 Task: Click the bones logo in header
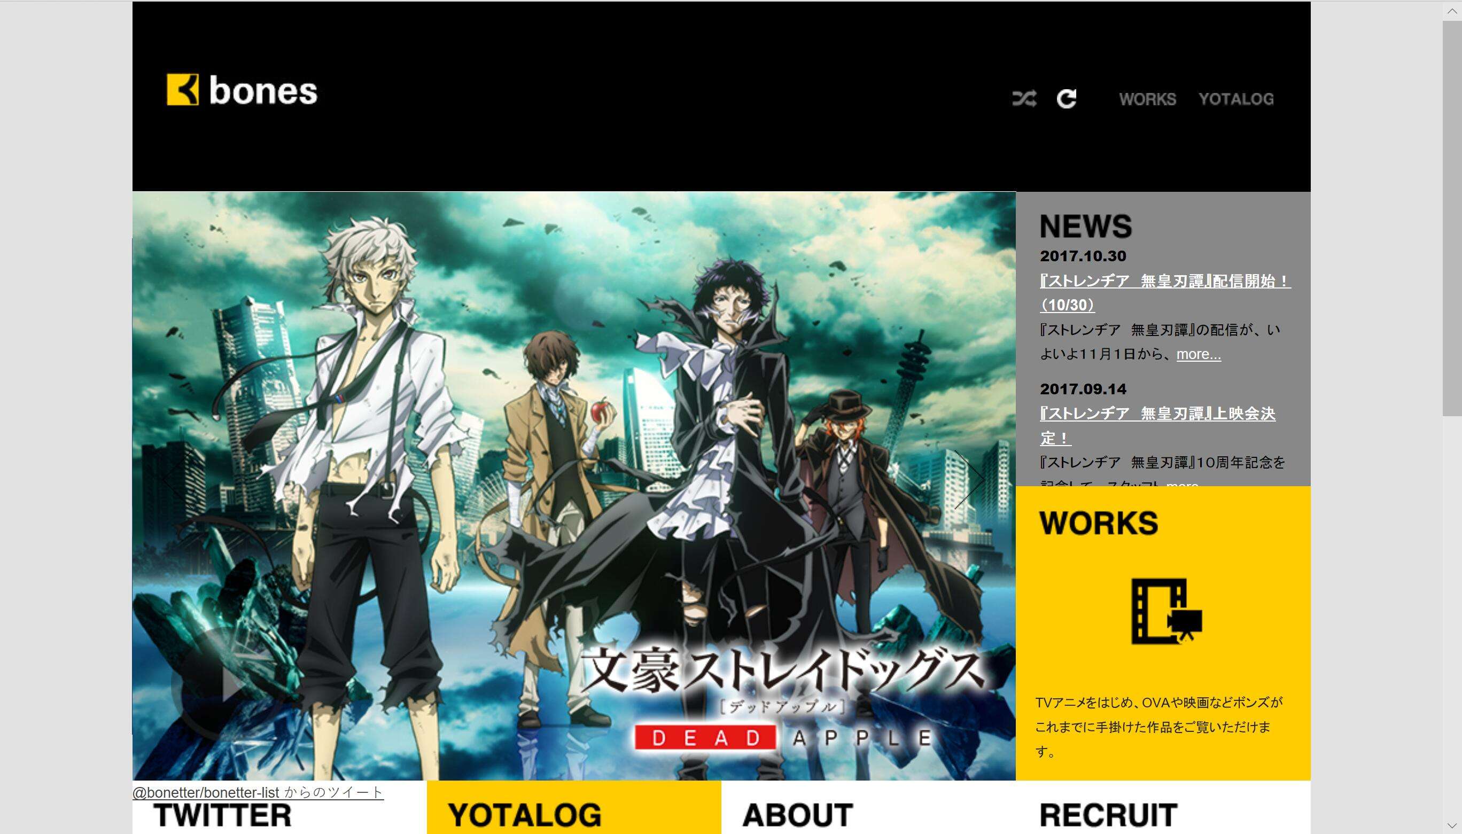[242, 90]
